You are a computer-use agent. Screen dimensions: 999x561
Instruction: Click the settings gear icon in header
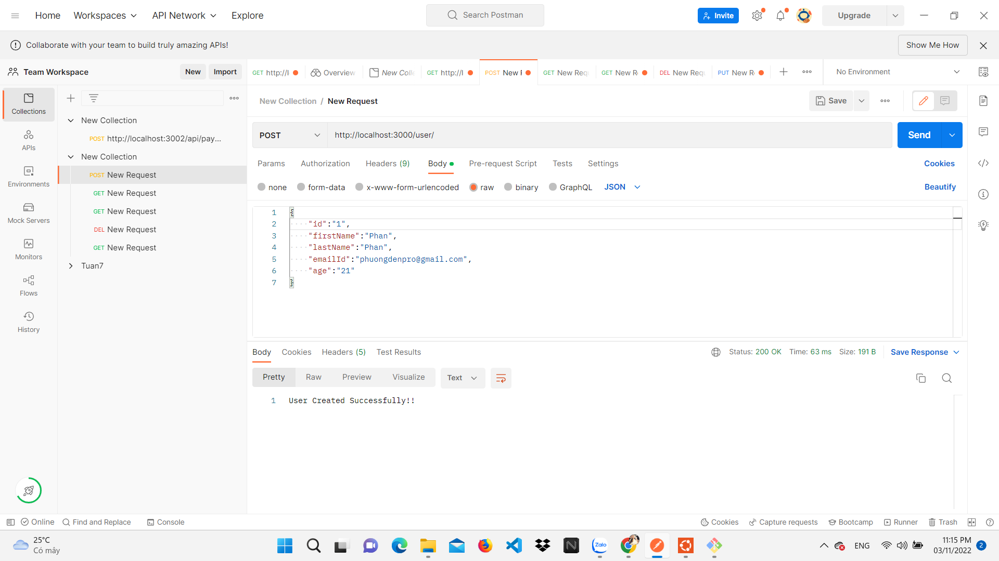coord(757,16)
